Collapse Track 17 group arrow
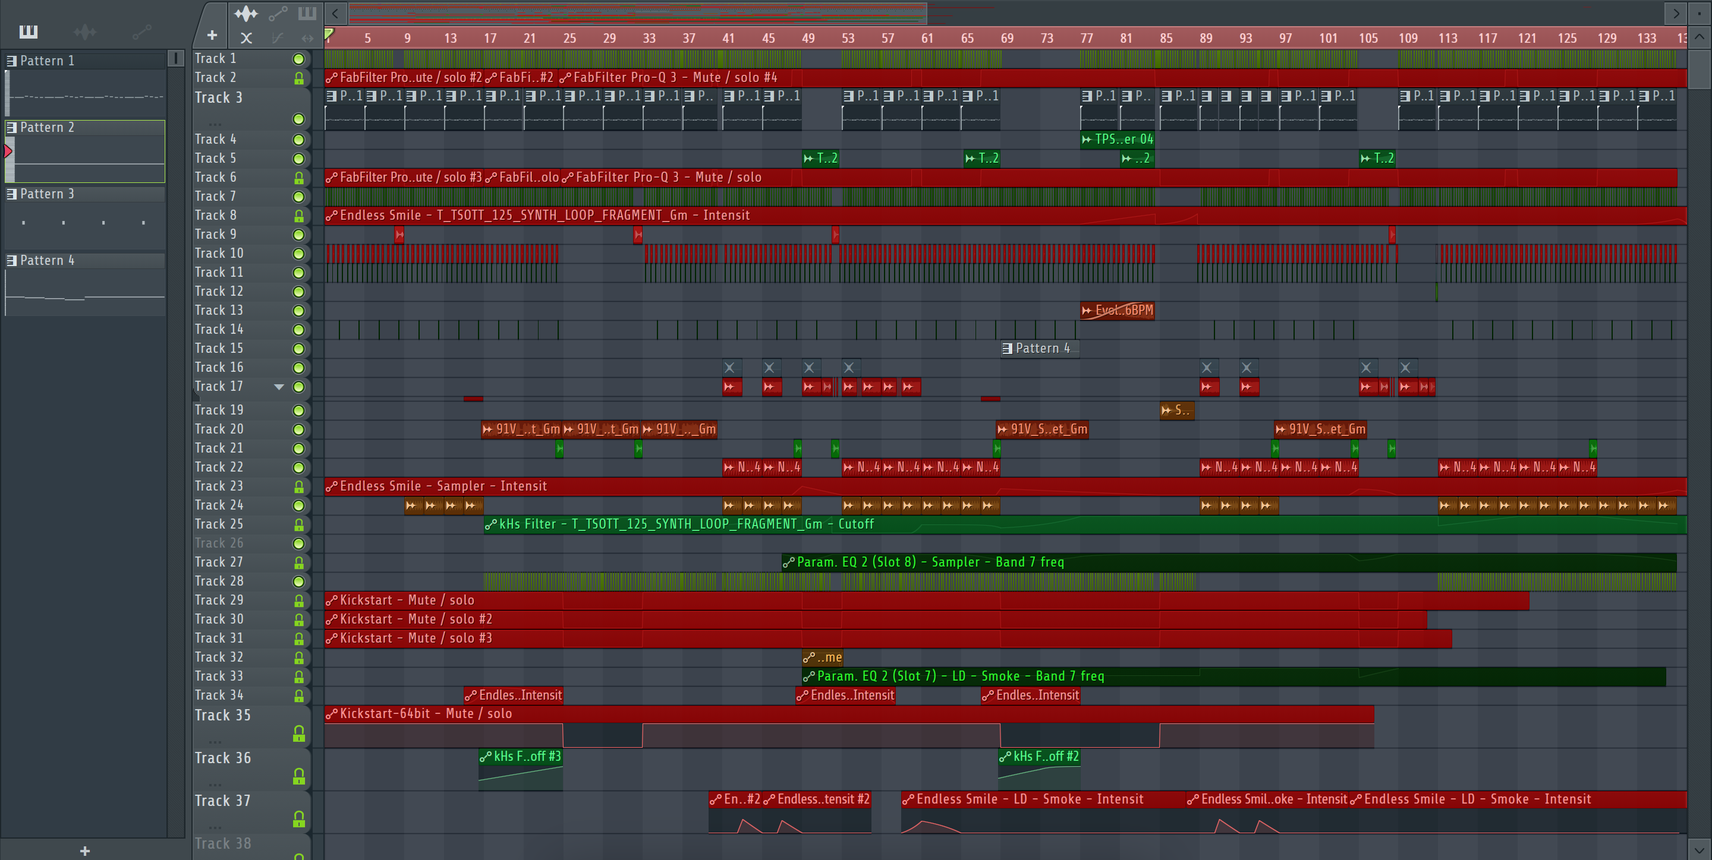 (x=279, y=387)
